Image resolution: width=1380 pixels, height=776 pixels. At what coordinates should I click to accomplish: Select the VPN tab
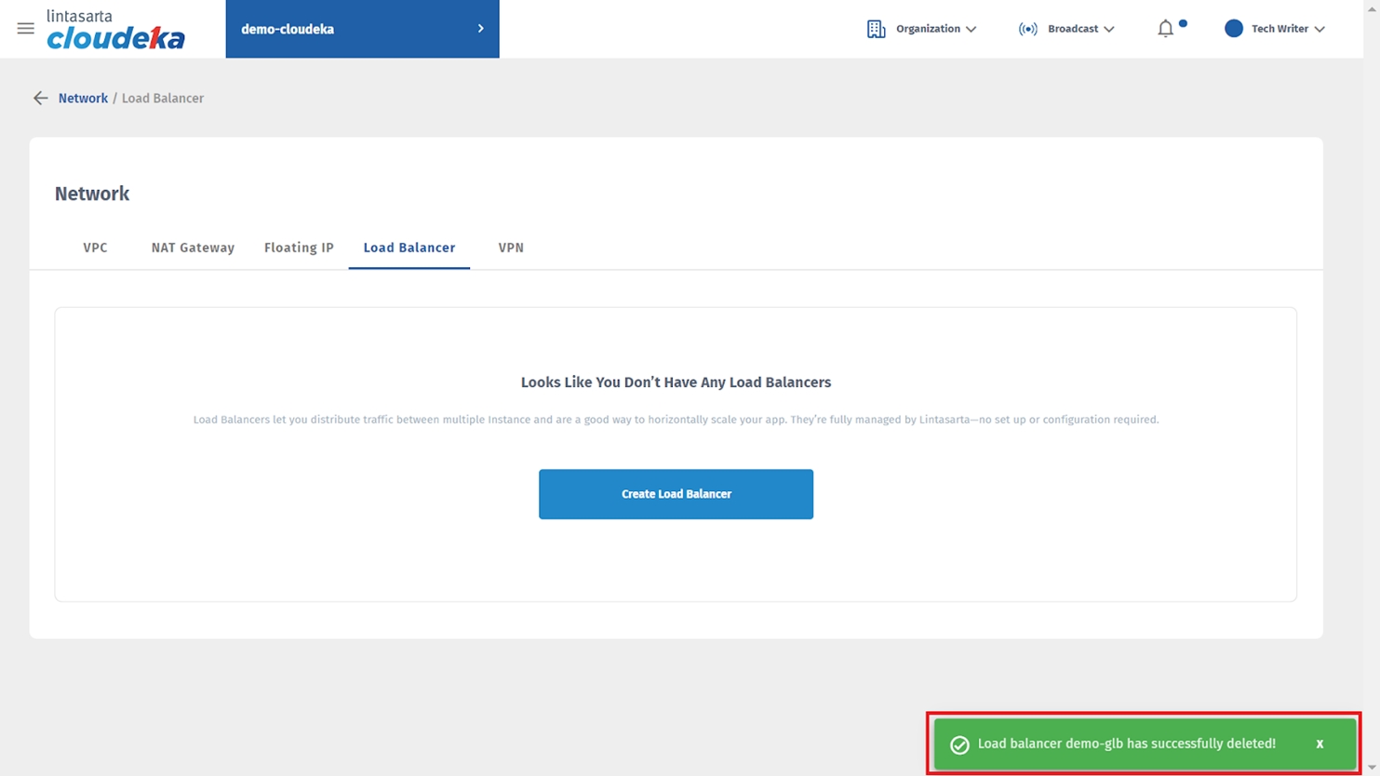click(x=511, y=248)
